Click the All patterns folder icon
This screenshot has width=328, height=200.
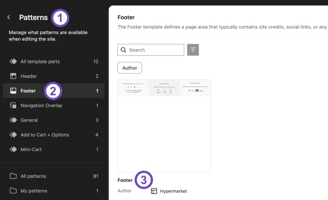(x=13, y=176)
